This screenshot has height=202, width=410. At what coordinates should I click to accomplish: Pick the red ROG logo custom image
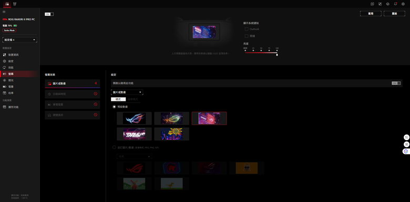coord(135,168)
